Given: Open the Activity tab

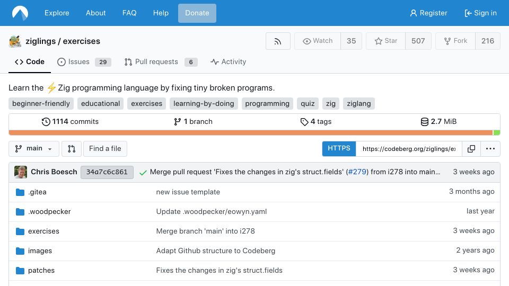Looking at the screenshot, I should [x=228, y=62].
